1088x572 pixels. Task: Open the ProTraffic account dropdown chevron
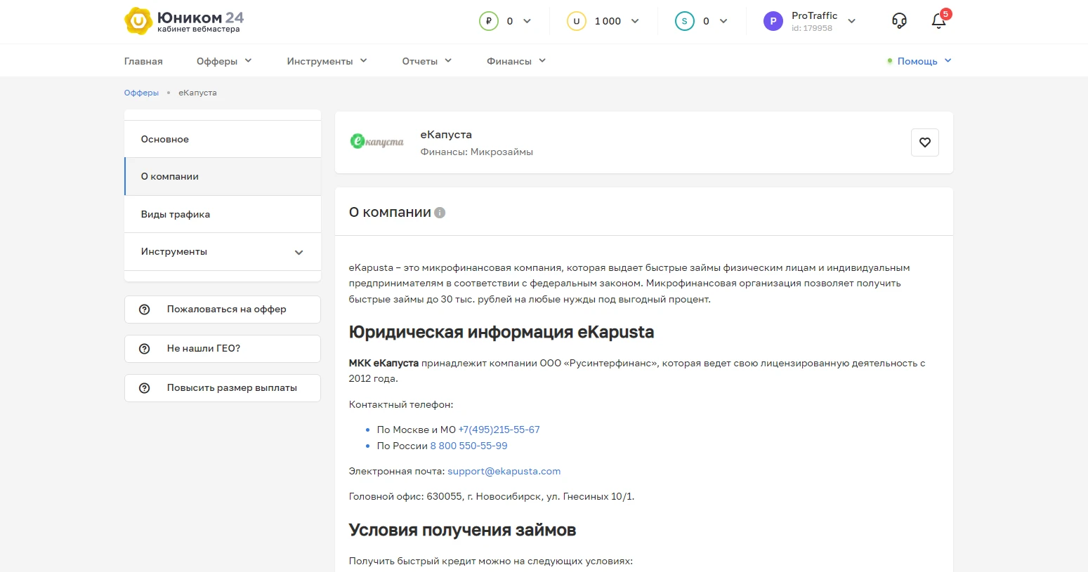click(x=851, y=21)
